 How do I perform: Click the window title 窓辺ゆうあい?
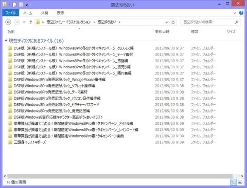(122, 5)
